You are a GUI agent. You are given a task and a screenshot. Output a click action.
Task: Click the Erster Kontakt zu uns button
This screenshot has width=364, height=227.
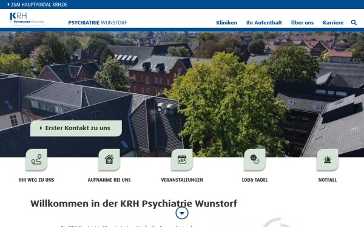pyautogui.click(x=76, y=128)
